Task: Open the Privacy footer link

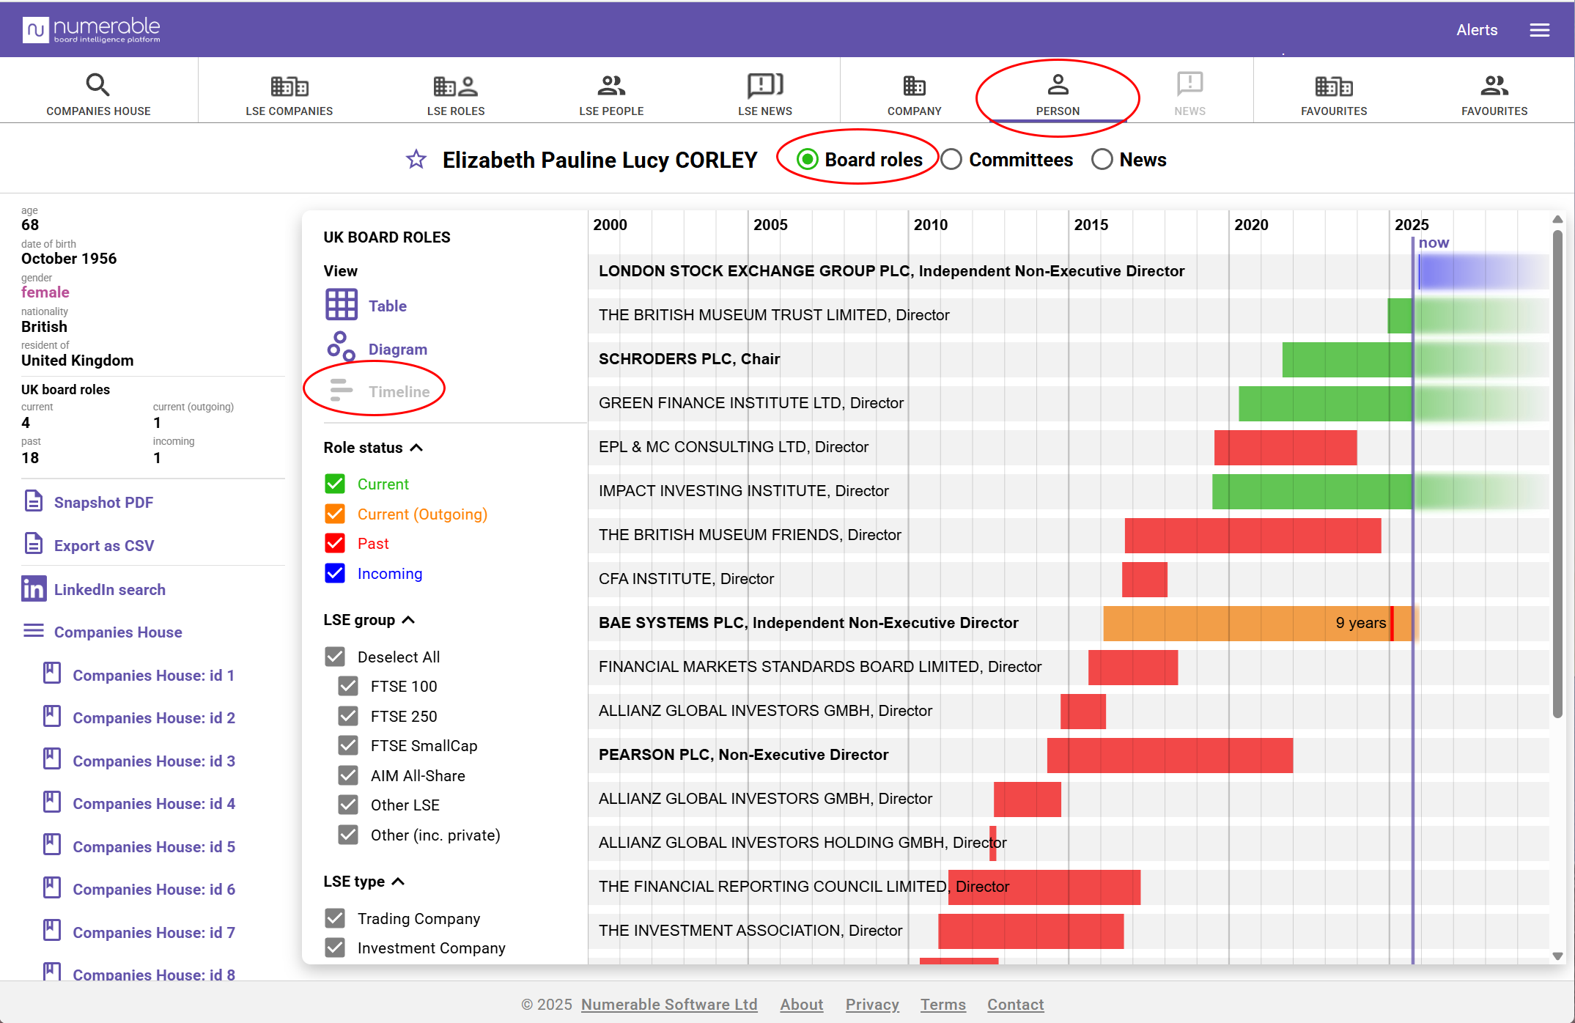Action: (x=872, y=1005)
